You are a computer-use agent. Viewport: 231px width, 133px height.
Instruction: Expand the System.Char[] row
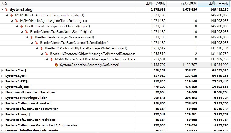tap(2, 70)
